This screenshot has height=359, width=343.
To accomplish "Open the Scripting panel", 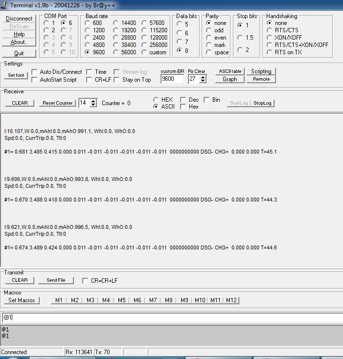I will [261, 71].
